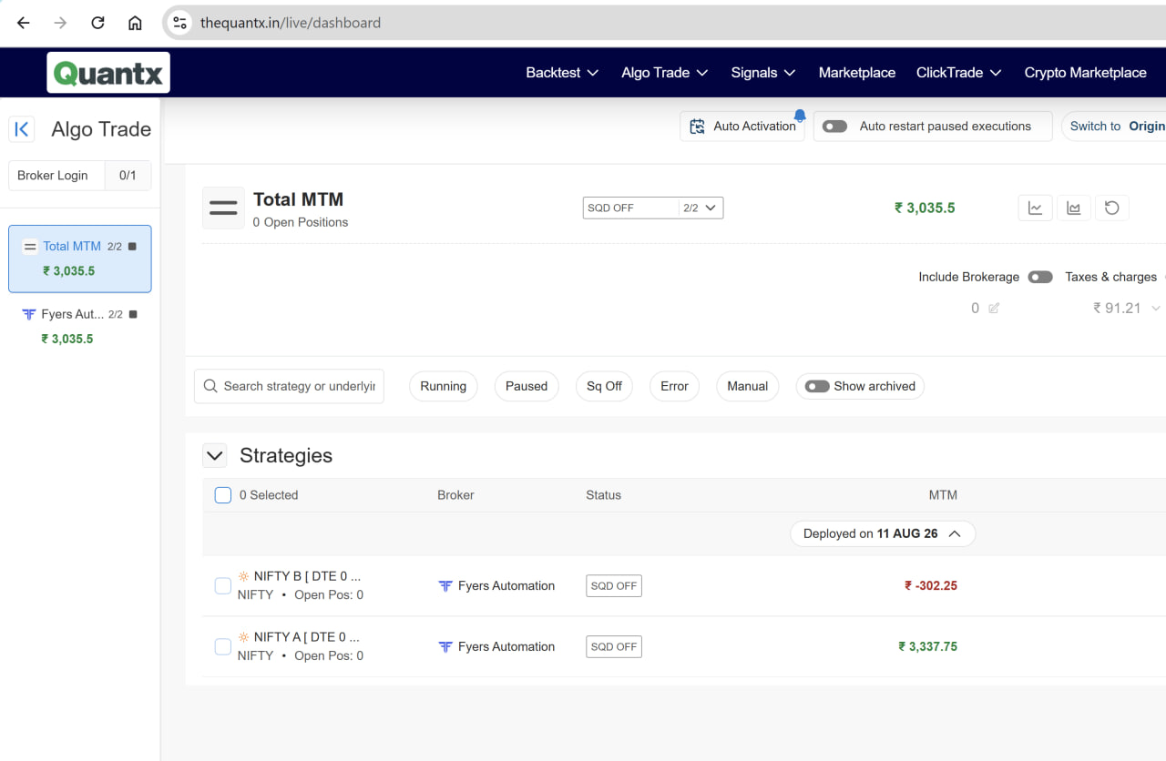Filter strategies by Manual
Screen dimensions: 1166x761
748,386
